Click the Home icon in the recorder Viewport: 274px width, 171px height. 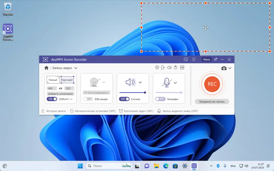coord(47,68)
